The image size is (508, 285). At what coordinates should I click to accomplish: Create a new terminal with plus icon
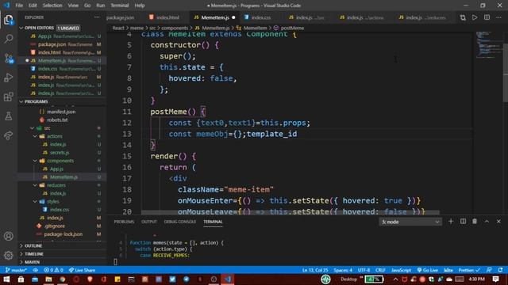pos(451,222)
